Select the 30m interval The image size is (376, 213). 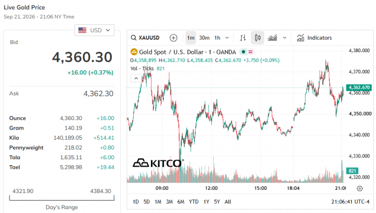[x=204, y=38]
